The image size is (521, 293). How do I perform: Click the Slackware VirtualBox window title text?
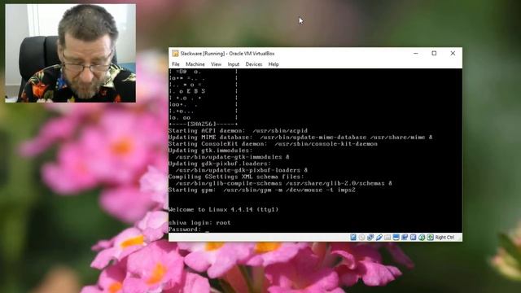coord(227,54)
